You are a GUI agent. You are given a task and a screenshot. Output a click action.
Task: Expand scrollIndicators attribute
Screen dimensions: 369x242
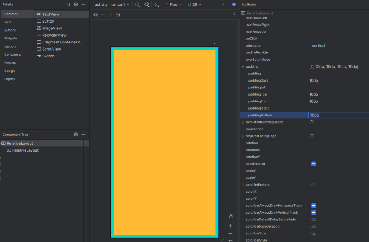coord(243,185)
